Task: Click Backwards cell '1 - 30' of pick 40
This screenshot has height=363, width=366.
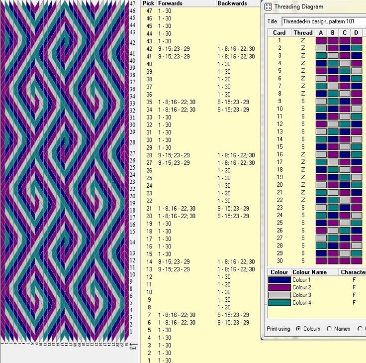Action: click(x=224, y=64)
